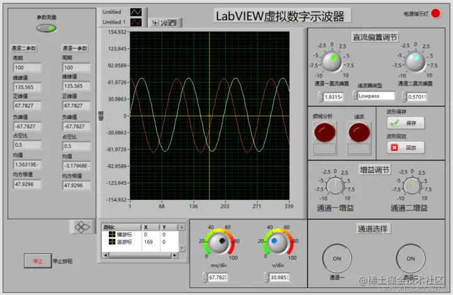Viewport: 453px width, 295px height.
Task: Click stepper of 通道二直流偏置 value 0.57011
Action: pos(403,97)
